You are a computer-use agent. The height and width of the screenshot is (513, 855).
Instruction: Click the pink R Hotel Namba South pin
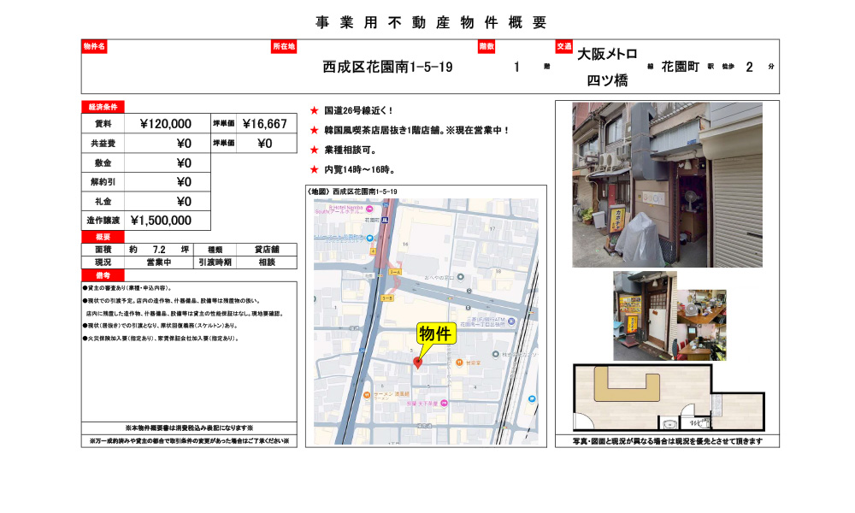point(369,209)
